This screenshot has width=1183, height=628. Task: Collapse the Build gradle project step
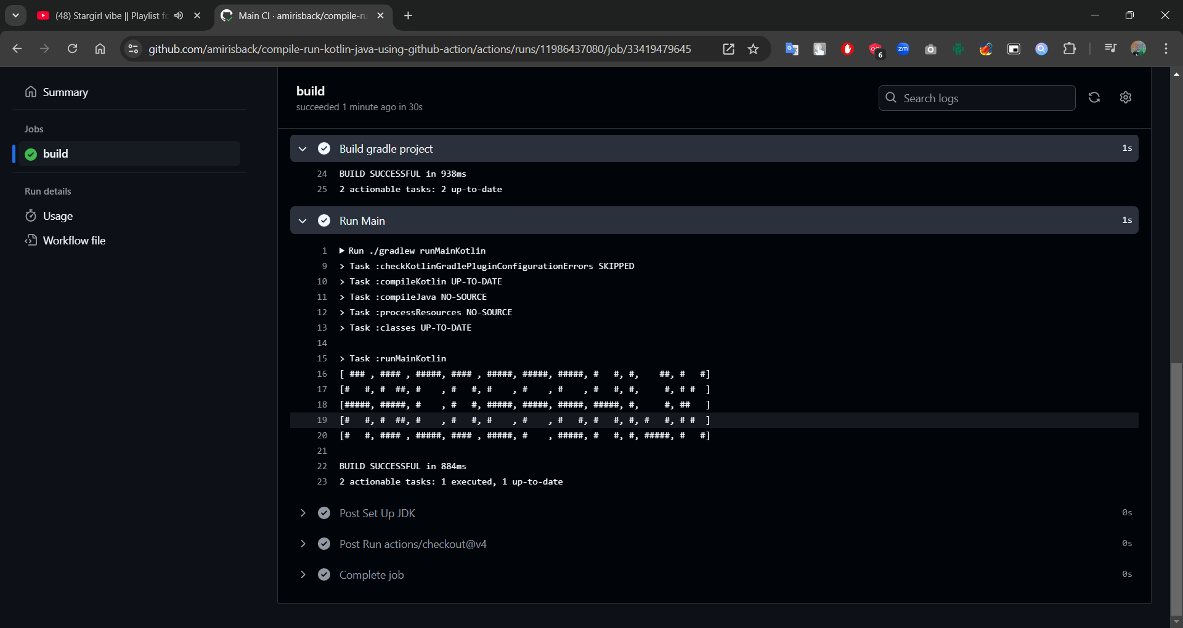coord(303,149)
